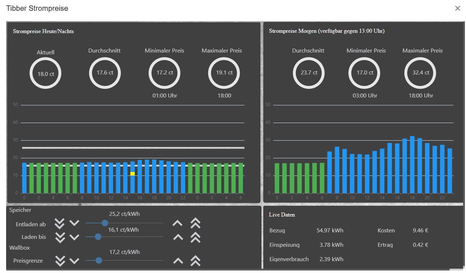Click the Eigenverbrauch value 2.39 kWh
The height and width of the screenshot is (273, 466).
point(331,259)
